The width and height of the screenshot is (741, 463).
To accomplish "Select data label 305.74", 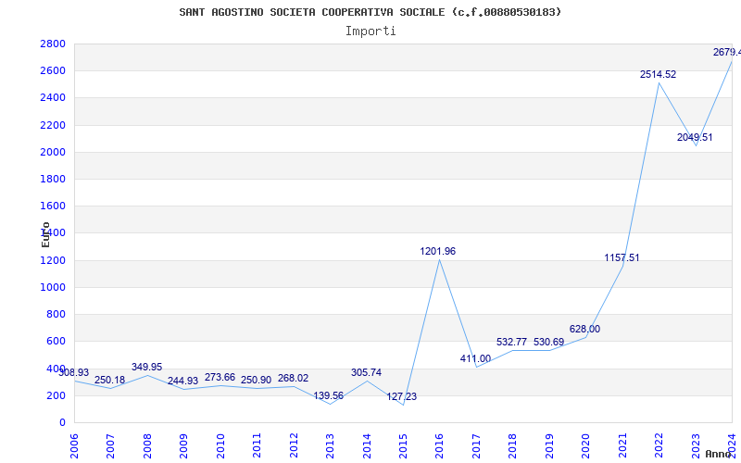I will [x=366, y=372].
